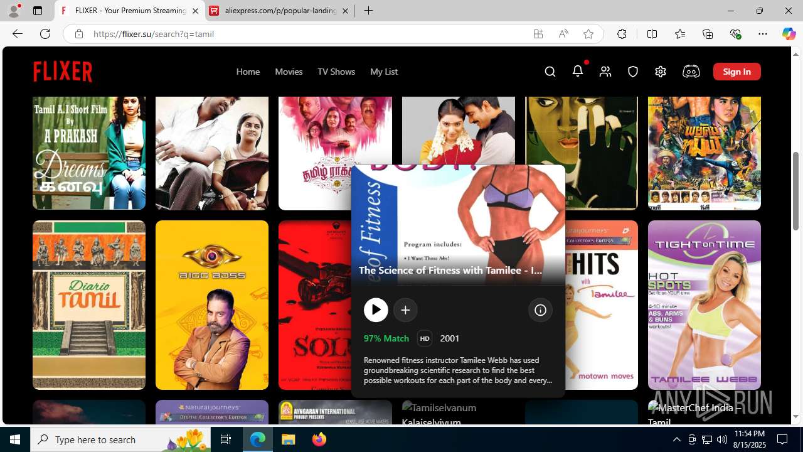The width and height of the screenshot is (803, 452).
Task: Open the profiles people icon
Action: 605,72
